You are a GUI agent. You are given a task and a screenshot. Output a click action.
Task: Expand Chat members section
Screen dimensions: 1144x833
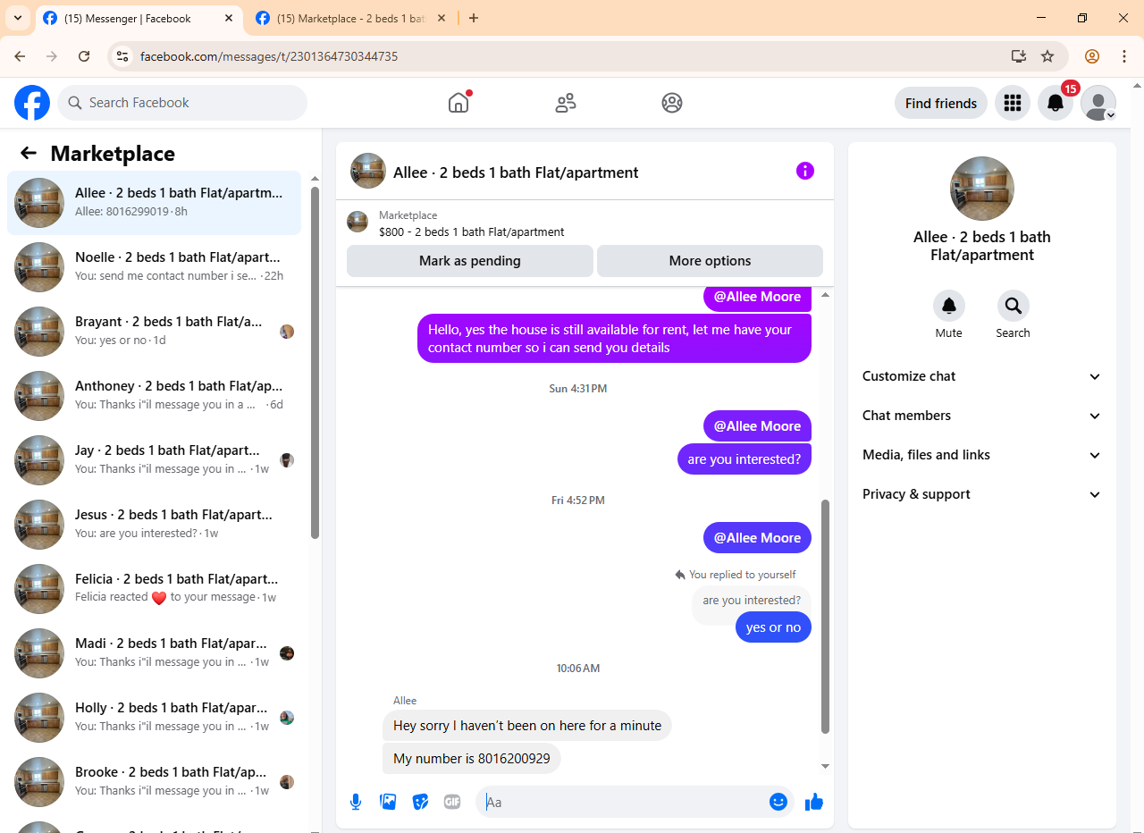(x=982, y=416)
